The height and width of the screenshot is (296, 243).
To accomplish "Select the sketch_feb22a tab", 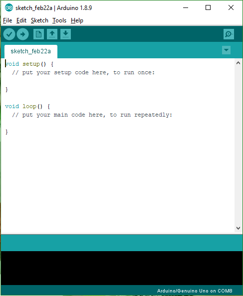I will pyautogui.click(x=31, y=51).
